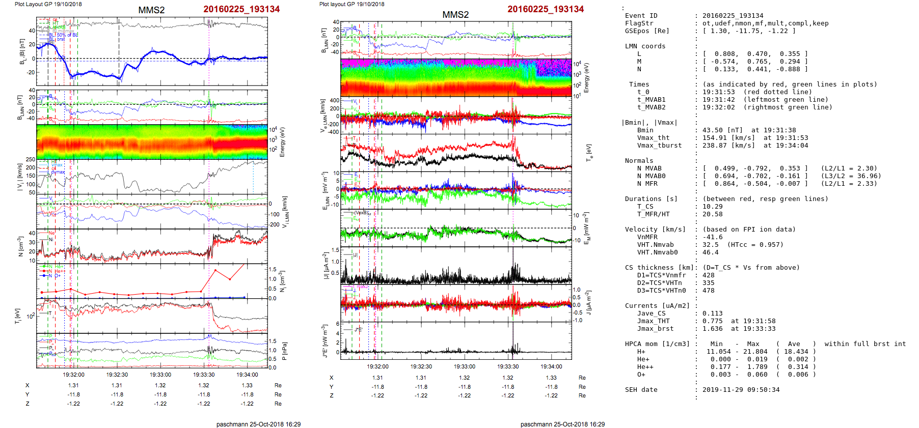Click the ion energy spectrogram in left plot
This screenshot has height=428, width=919.
152,141
